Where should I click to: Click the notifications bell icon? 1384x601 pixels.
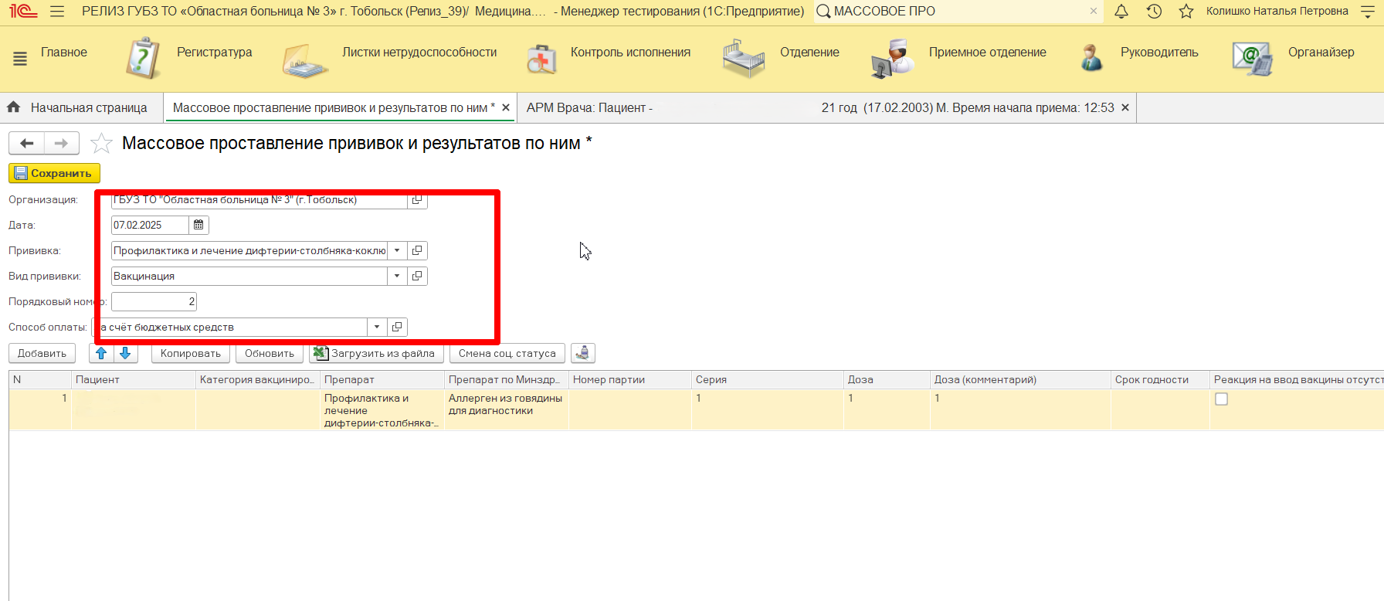click(x=1121, y=11)
